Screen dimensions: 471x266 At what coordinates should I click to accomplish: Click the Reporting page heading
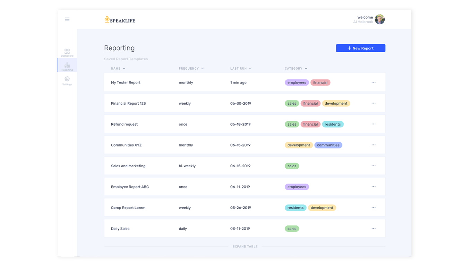[x=119, y=48]
